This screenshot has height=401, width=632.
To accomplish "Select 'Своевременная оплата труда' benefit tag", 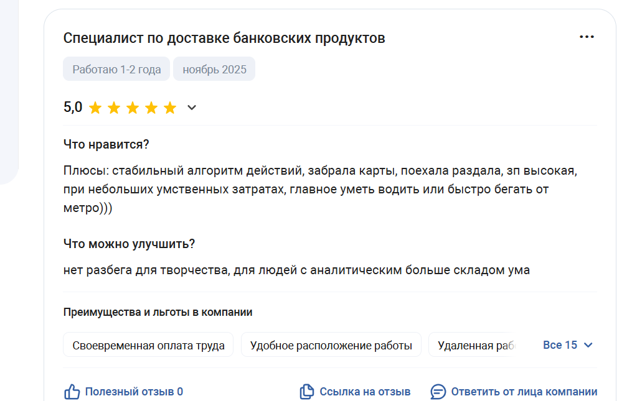I will (x=148, y=345).
